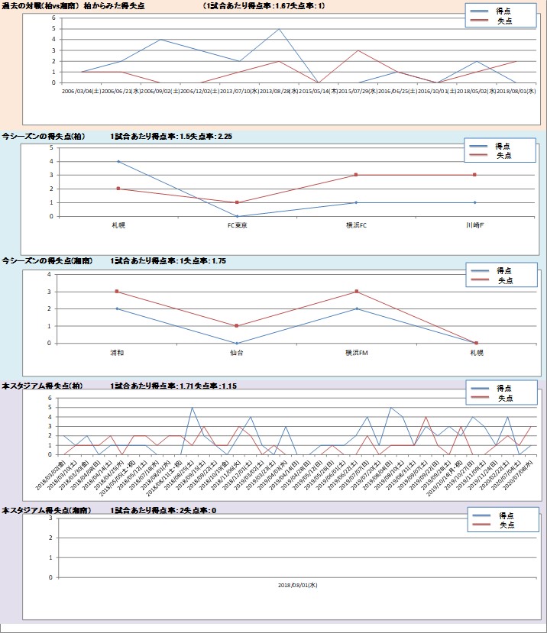547x633 pixels.
Task: Select blue 得点 line swatch in 今シーズンの得失点(湘南) legend
Action: pos(481,271)
